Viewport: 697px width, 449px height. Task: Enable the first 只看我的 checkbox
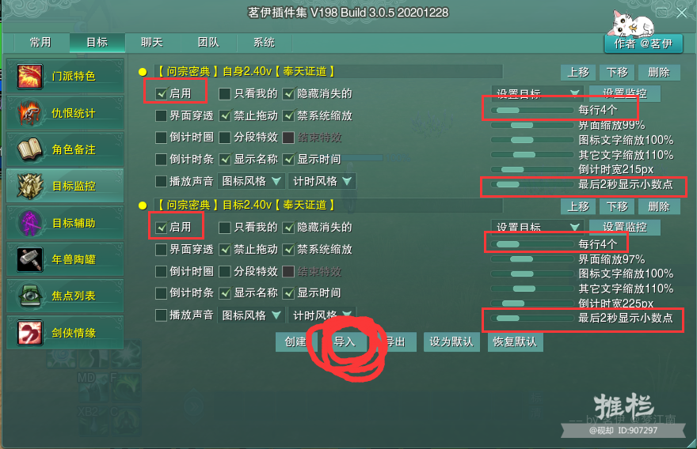(224, 93)
